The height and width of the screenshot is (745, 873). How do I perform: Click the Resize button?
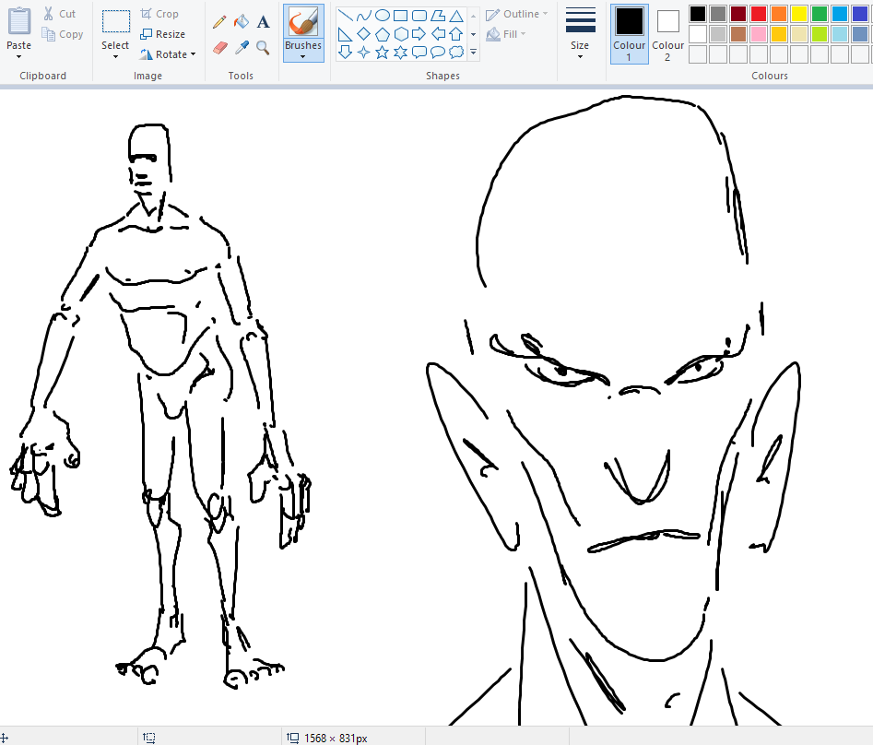point(162,34)
